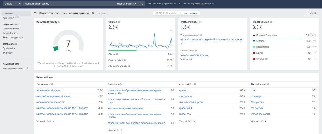This screenshot has width=322, height=134.
Task: Click the Russian Federation flag icon
Action: (254, 35)
